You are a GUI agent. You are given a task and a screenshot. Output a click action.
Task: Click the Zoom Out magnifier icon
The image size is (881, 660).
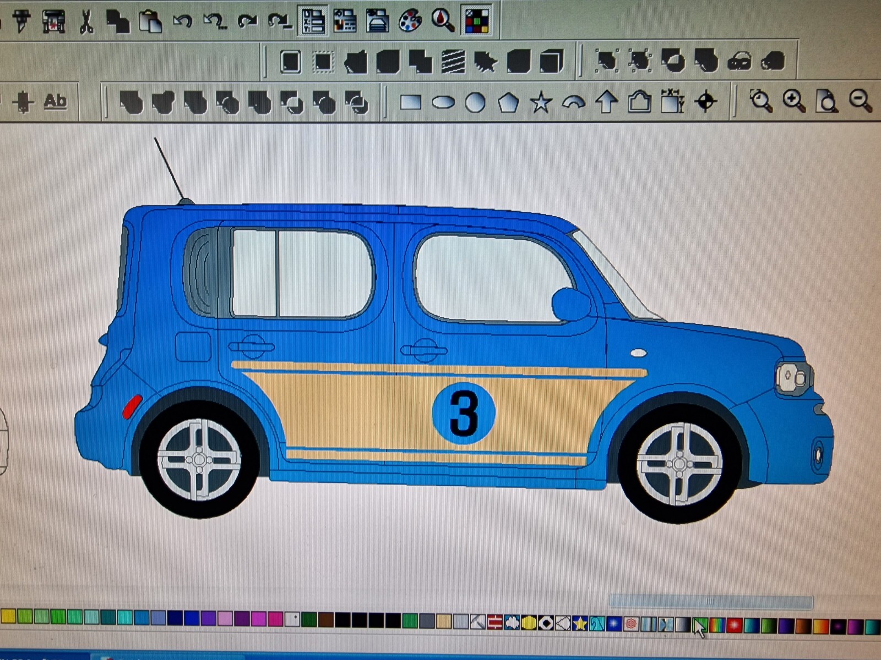(x=860, y=101)
